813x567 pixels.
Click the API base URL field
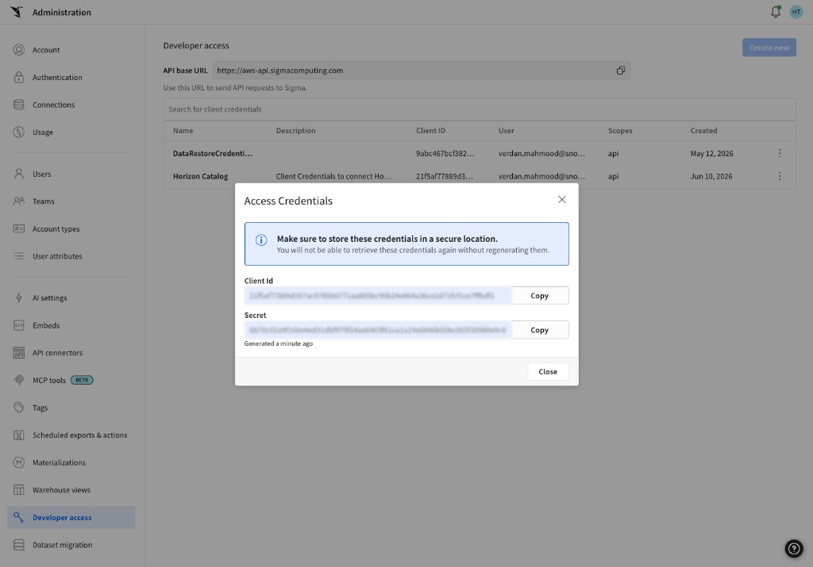(x=421, y=71)
